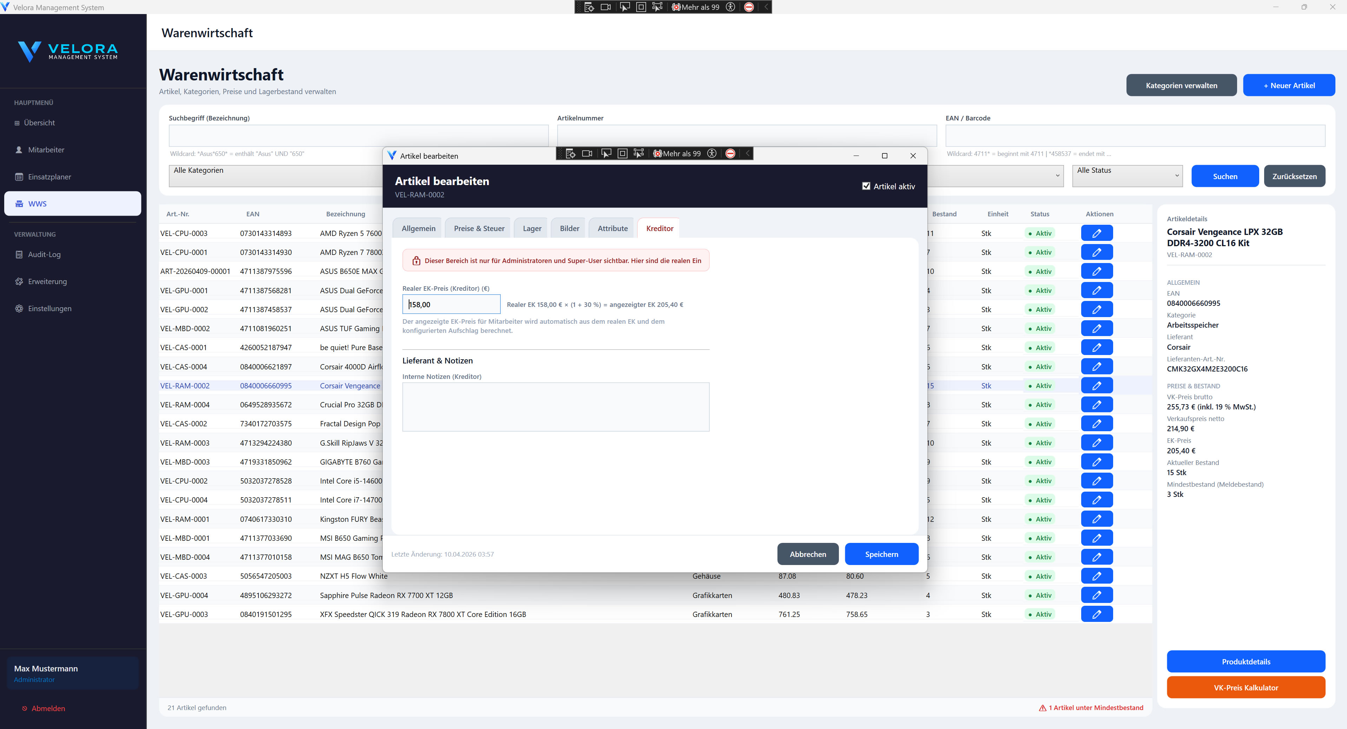This screenshot has width=1347, height=729.
Task: Open the VK-Preis Kalkulator
Action: (x=1246, y=688)
